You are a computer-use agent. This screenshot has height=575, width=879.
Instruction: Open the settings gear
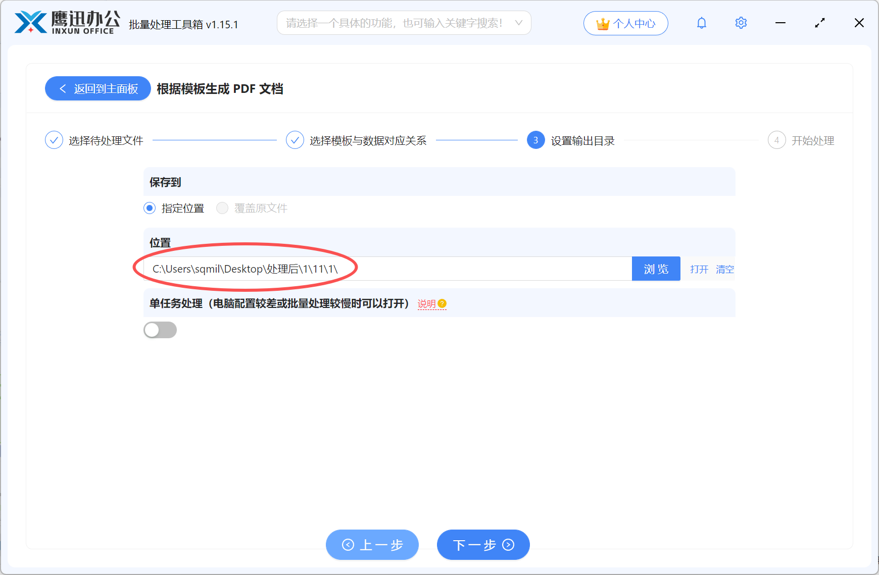(741, 23)
